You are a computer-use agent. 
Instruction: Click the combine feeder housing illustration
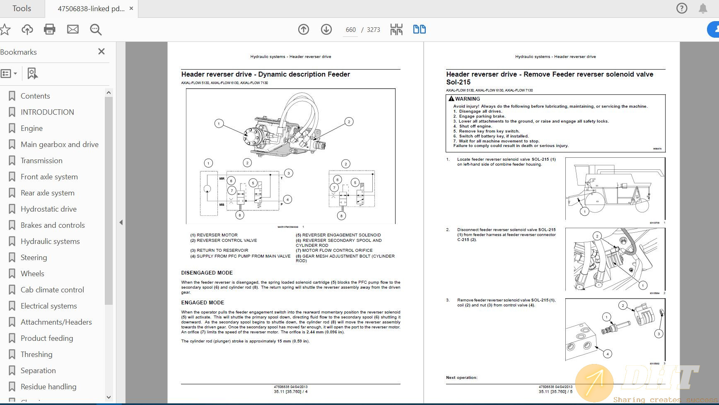click(x=615, y=189)
